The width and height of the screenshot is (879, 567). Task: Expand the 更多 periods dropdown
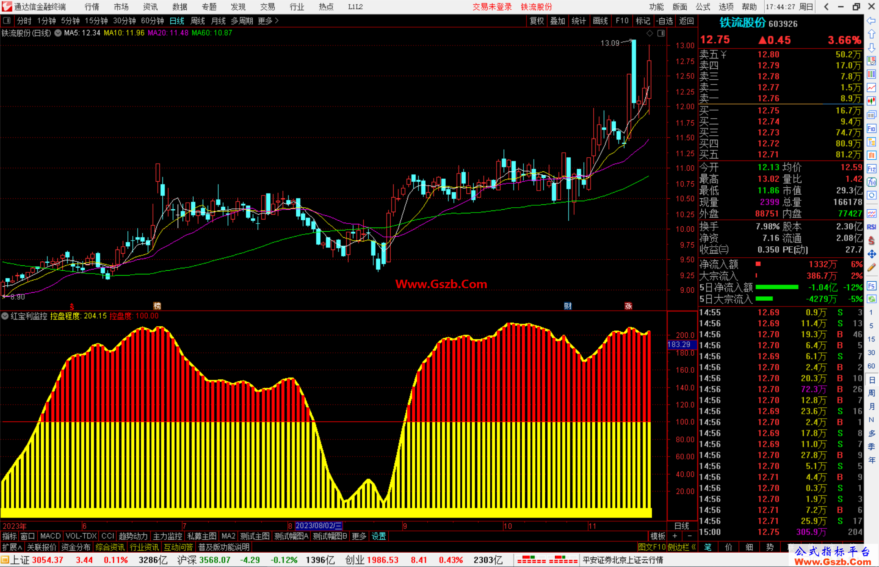[x=268, y=21]
